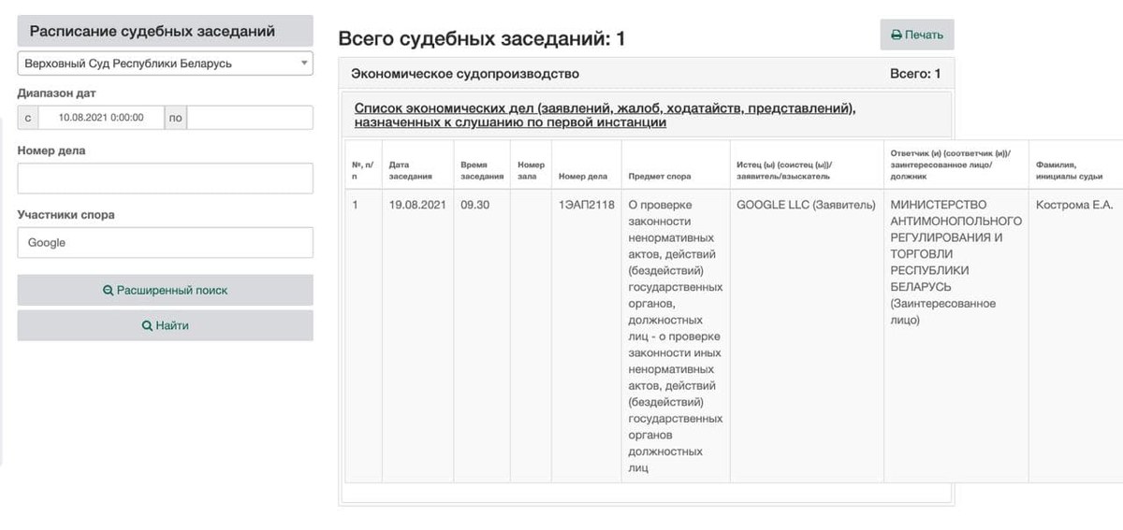Image resolution: width=1123 pixels, height=530 pixels.
Task: Open the Список экономических дел link
Action: (605, 115)
